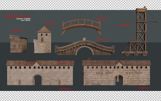Screen dimensions: 161x101
Task: Click the MEDIEVAL 6 label
Action: click(x=65, y=89)
